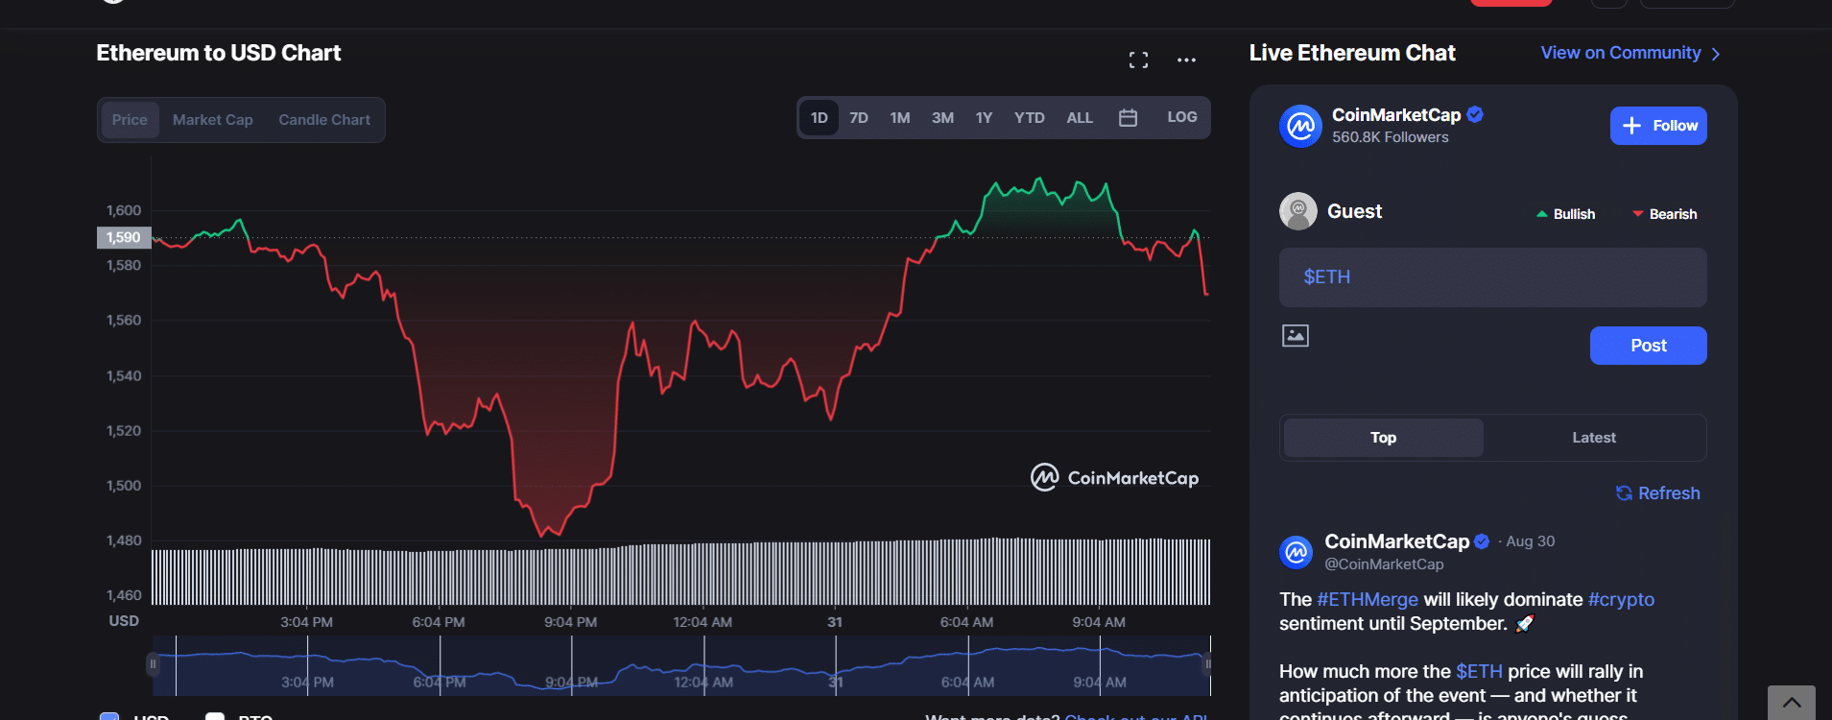The height and width of the screenshot is (720, 1832).
Task: Click avatar on Aug 30 CoinMarketCap post
Action: [1296, 552]
